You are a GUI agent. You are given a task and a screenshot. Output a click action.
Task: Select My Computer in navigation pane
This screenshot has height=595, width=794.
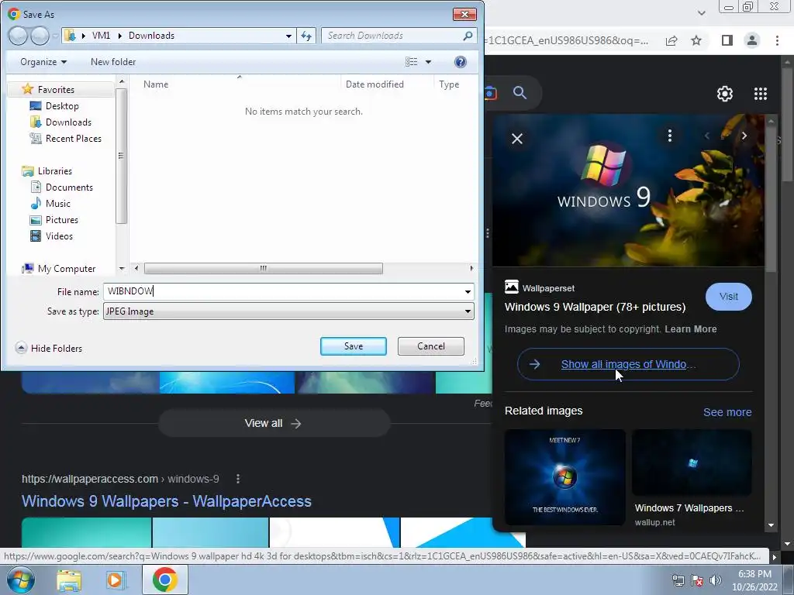[x=59, y=269]
